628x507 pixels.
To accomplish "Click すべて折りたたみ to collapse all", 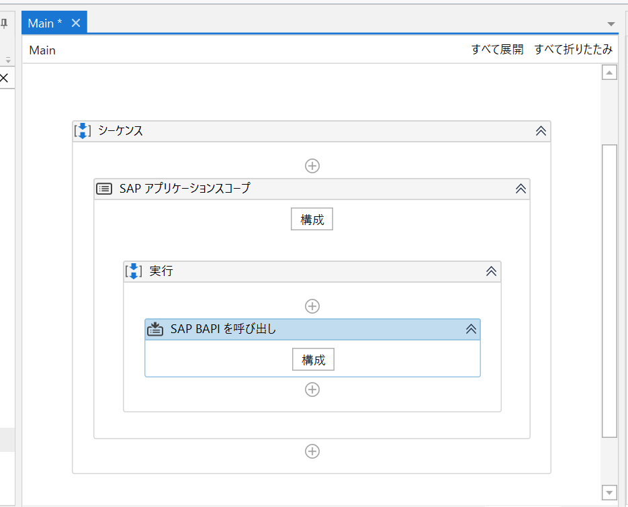I will tap(574, 49).
